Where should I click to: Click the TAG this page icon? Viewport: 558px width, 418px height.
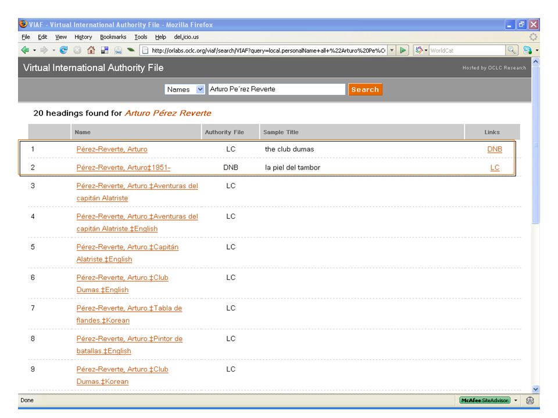[118, 51]
